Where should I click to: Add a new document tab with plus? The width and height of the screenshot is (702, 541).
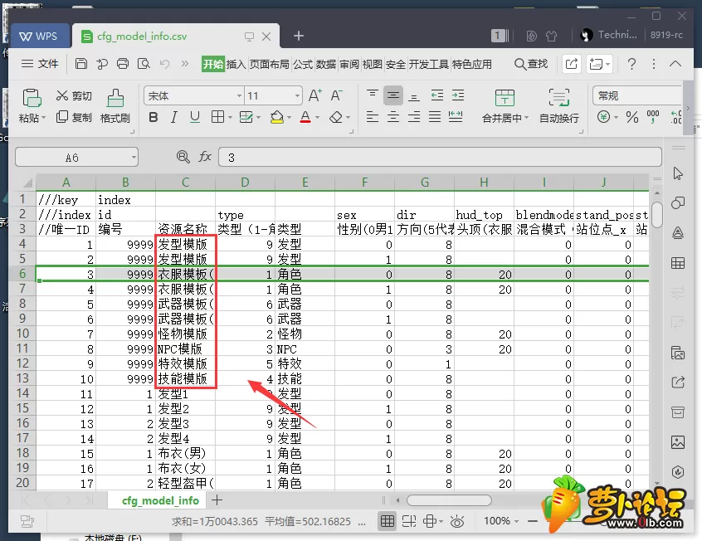[299, 36]
